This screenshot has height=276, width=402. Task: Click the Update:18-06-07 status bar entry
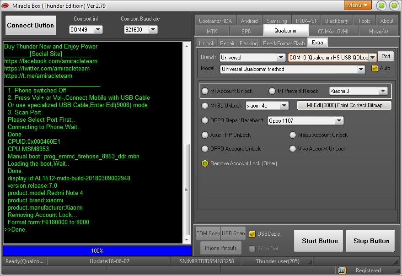tap(109, 261)
